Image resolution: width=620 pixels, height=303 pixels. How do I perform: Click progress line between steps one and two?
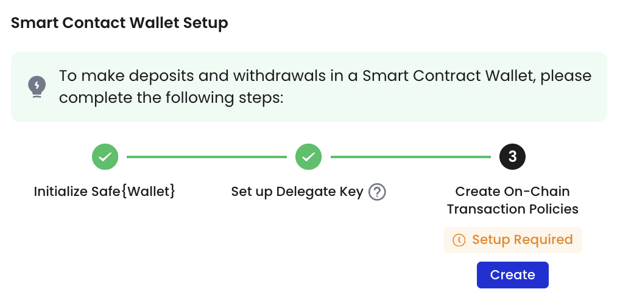(x=206, y=157)
